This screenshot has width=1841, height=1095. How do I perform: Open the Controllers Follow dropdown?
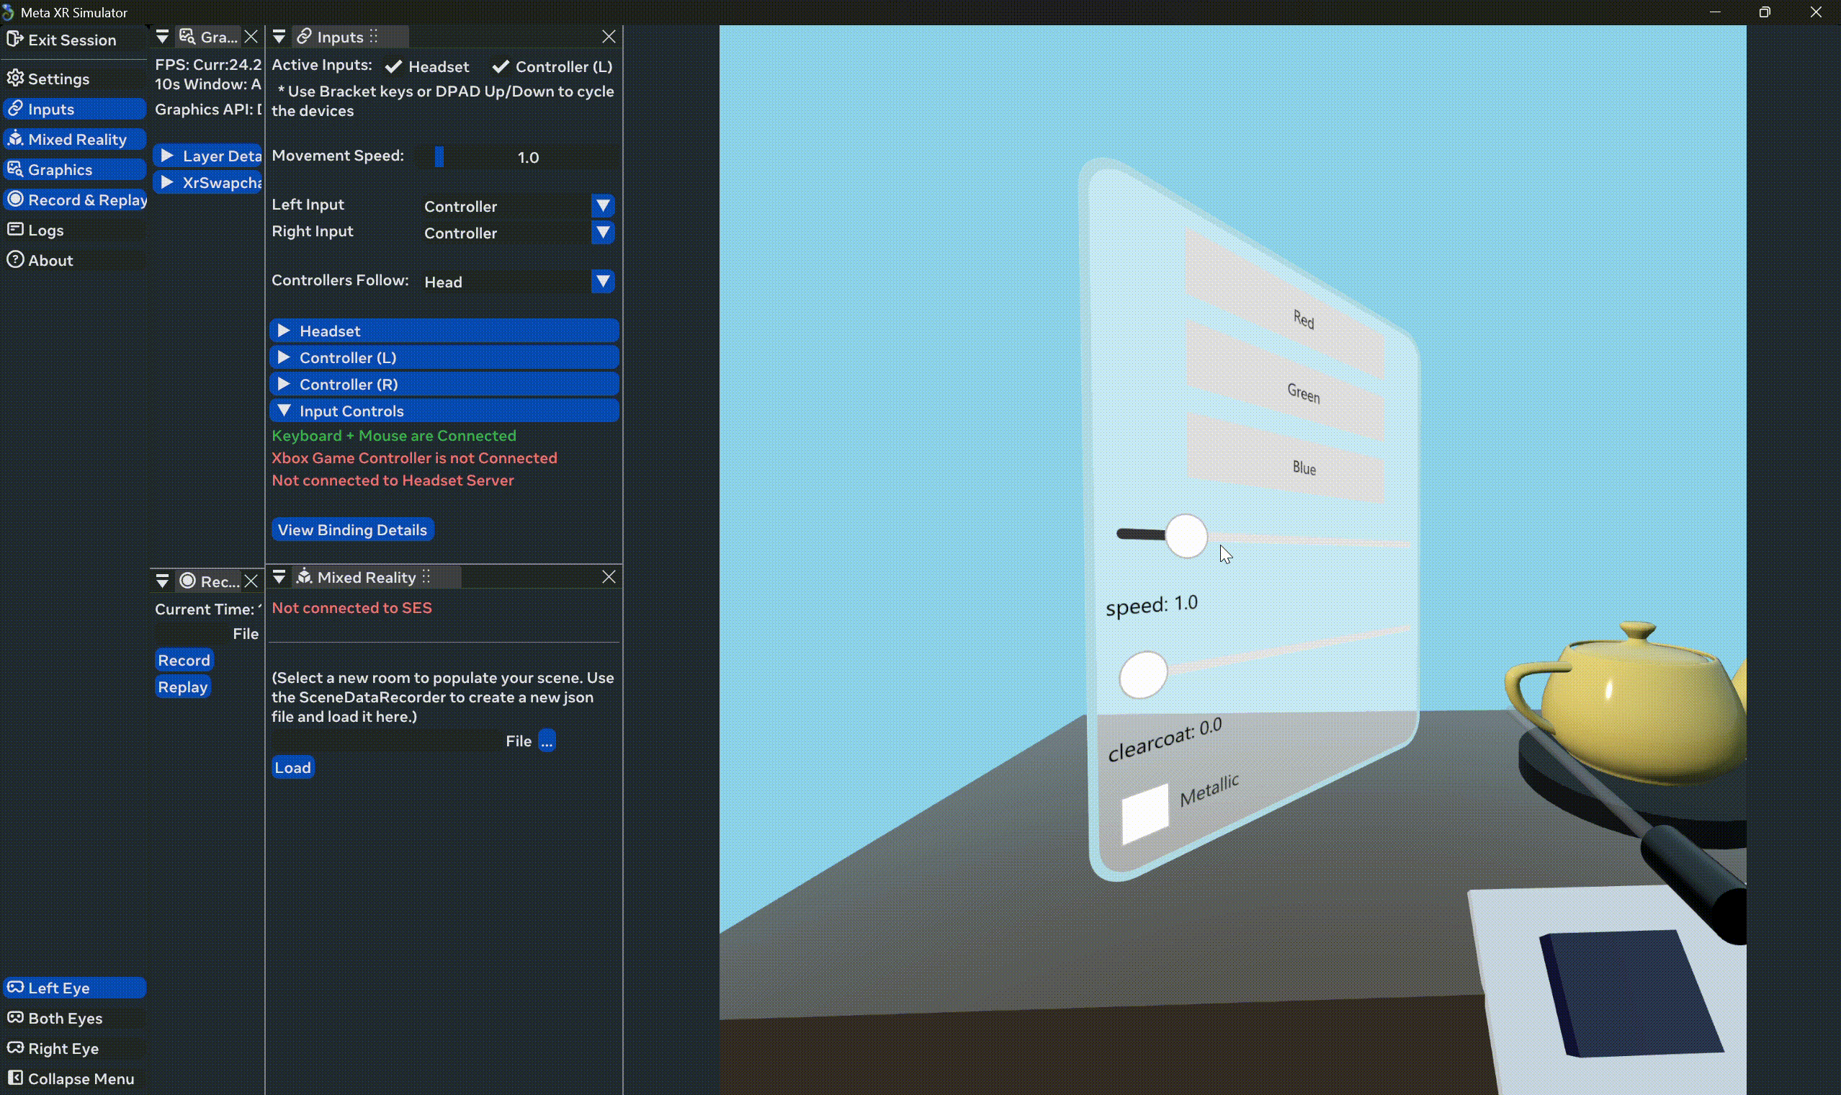pyautogui.click(x=602, y=281)
